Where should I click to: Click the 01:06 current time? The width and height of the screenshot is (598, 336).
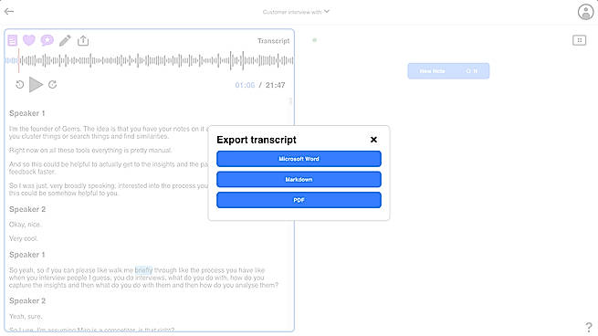click(x=245, y=85)
